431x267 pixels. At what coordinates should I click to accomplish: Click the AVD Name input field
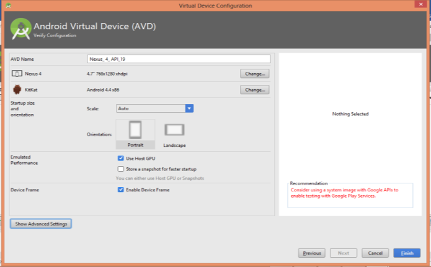[179, 59]
